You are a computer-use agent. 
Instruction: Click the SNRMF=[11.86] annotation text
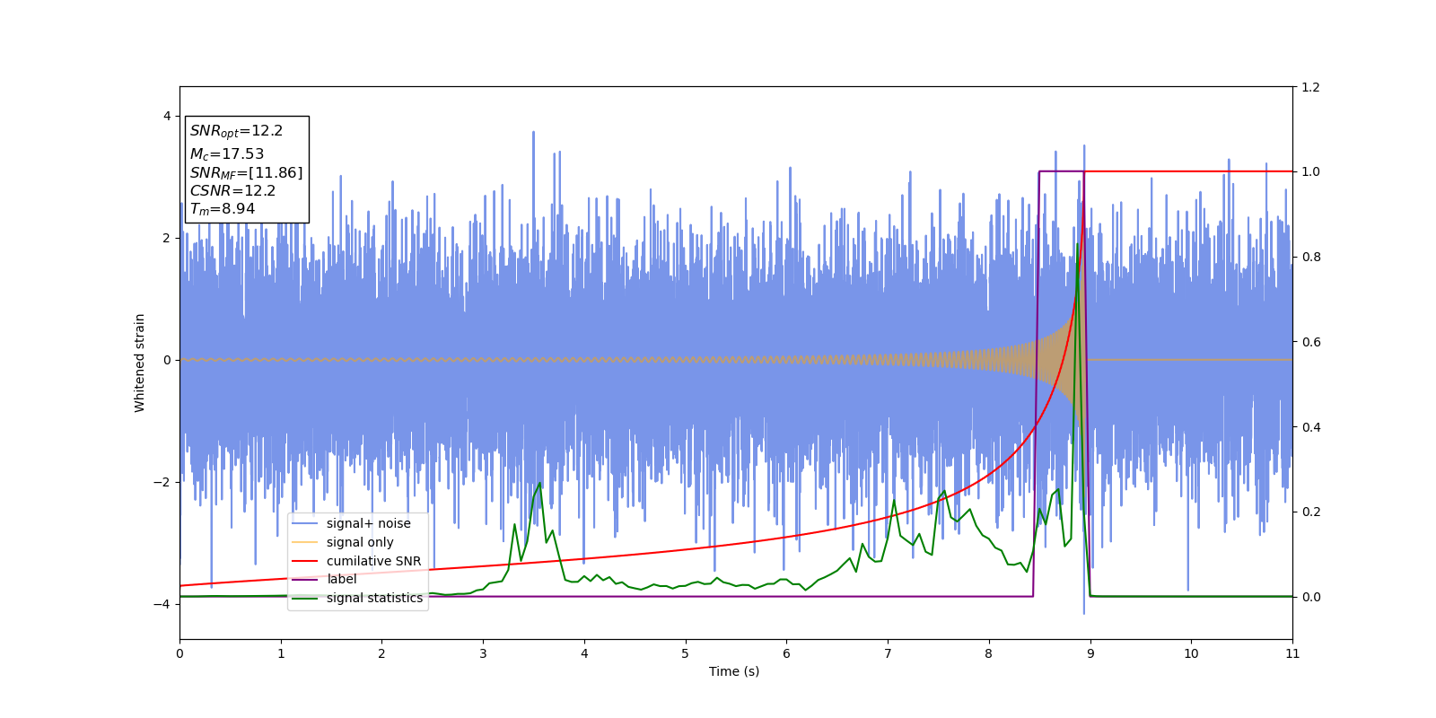[246, 172]
